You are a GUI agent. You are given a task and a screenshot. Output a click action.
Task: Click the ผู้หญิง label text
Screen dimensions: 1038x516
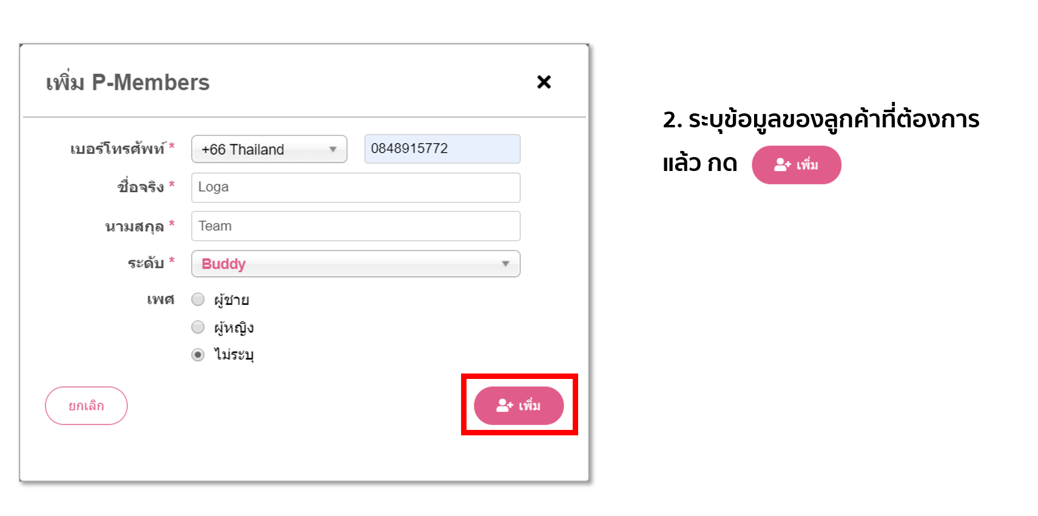coord(234,328)
